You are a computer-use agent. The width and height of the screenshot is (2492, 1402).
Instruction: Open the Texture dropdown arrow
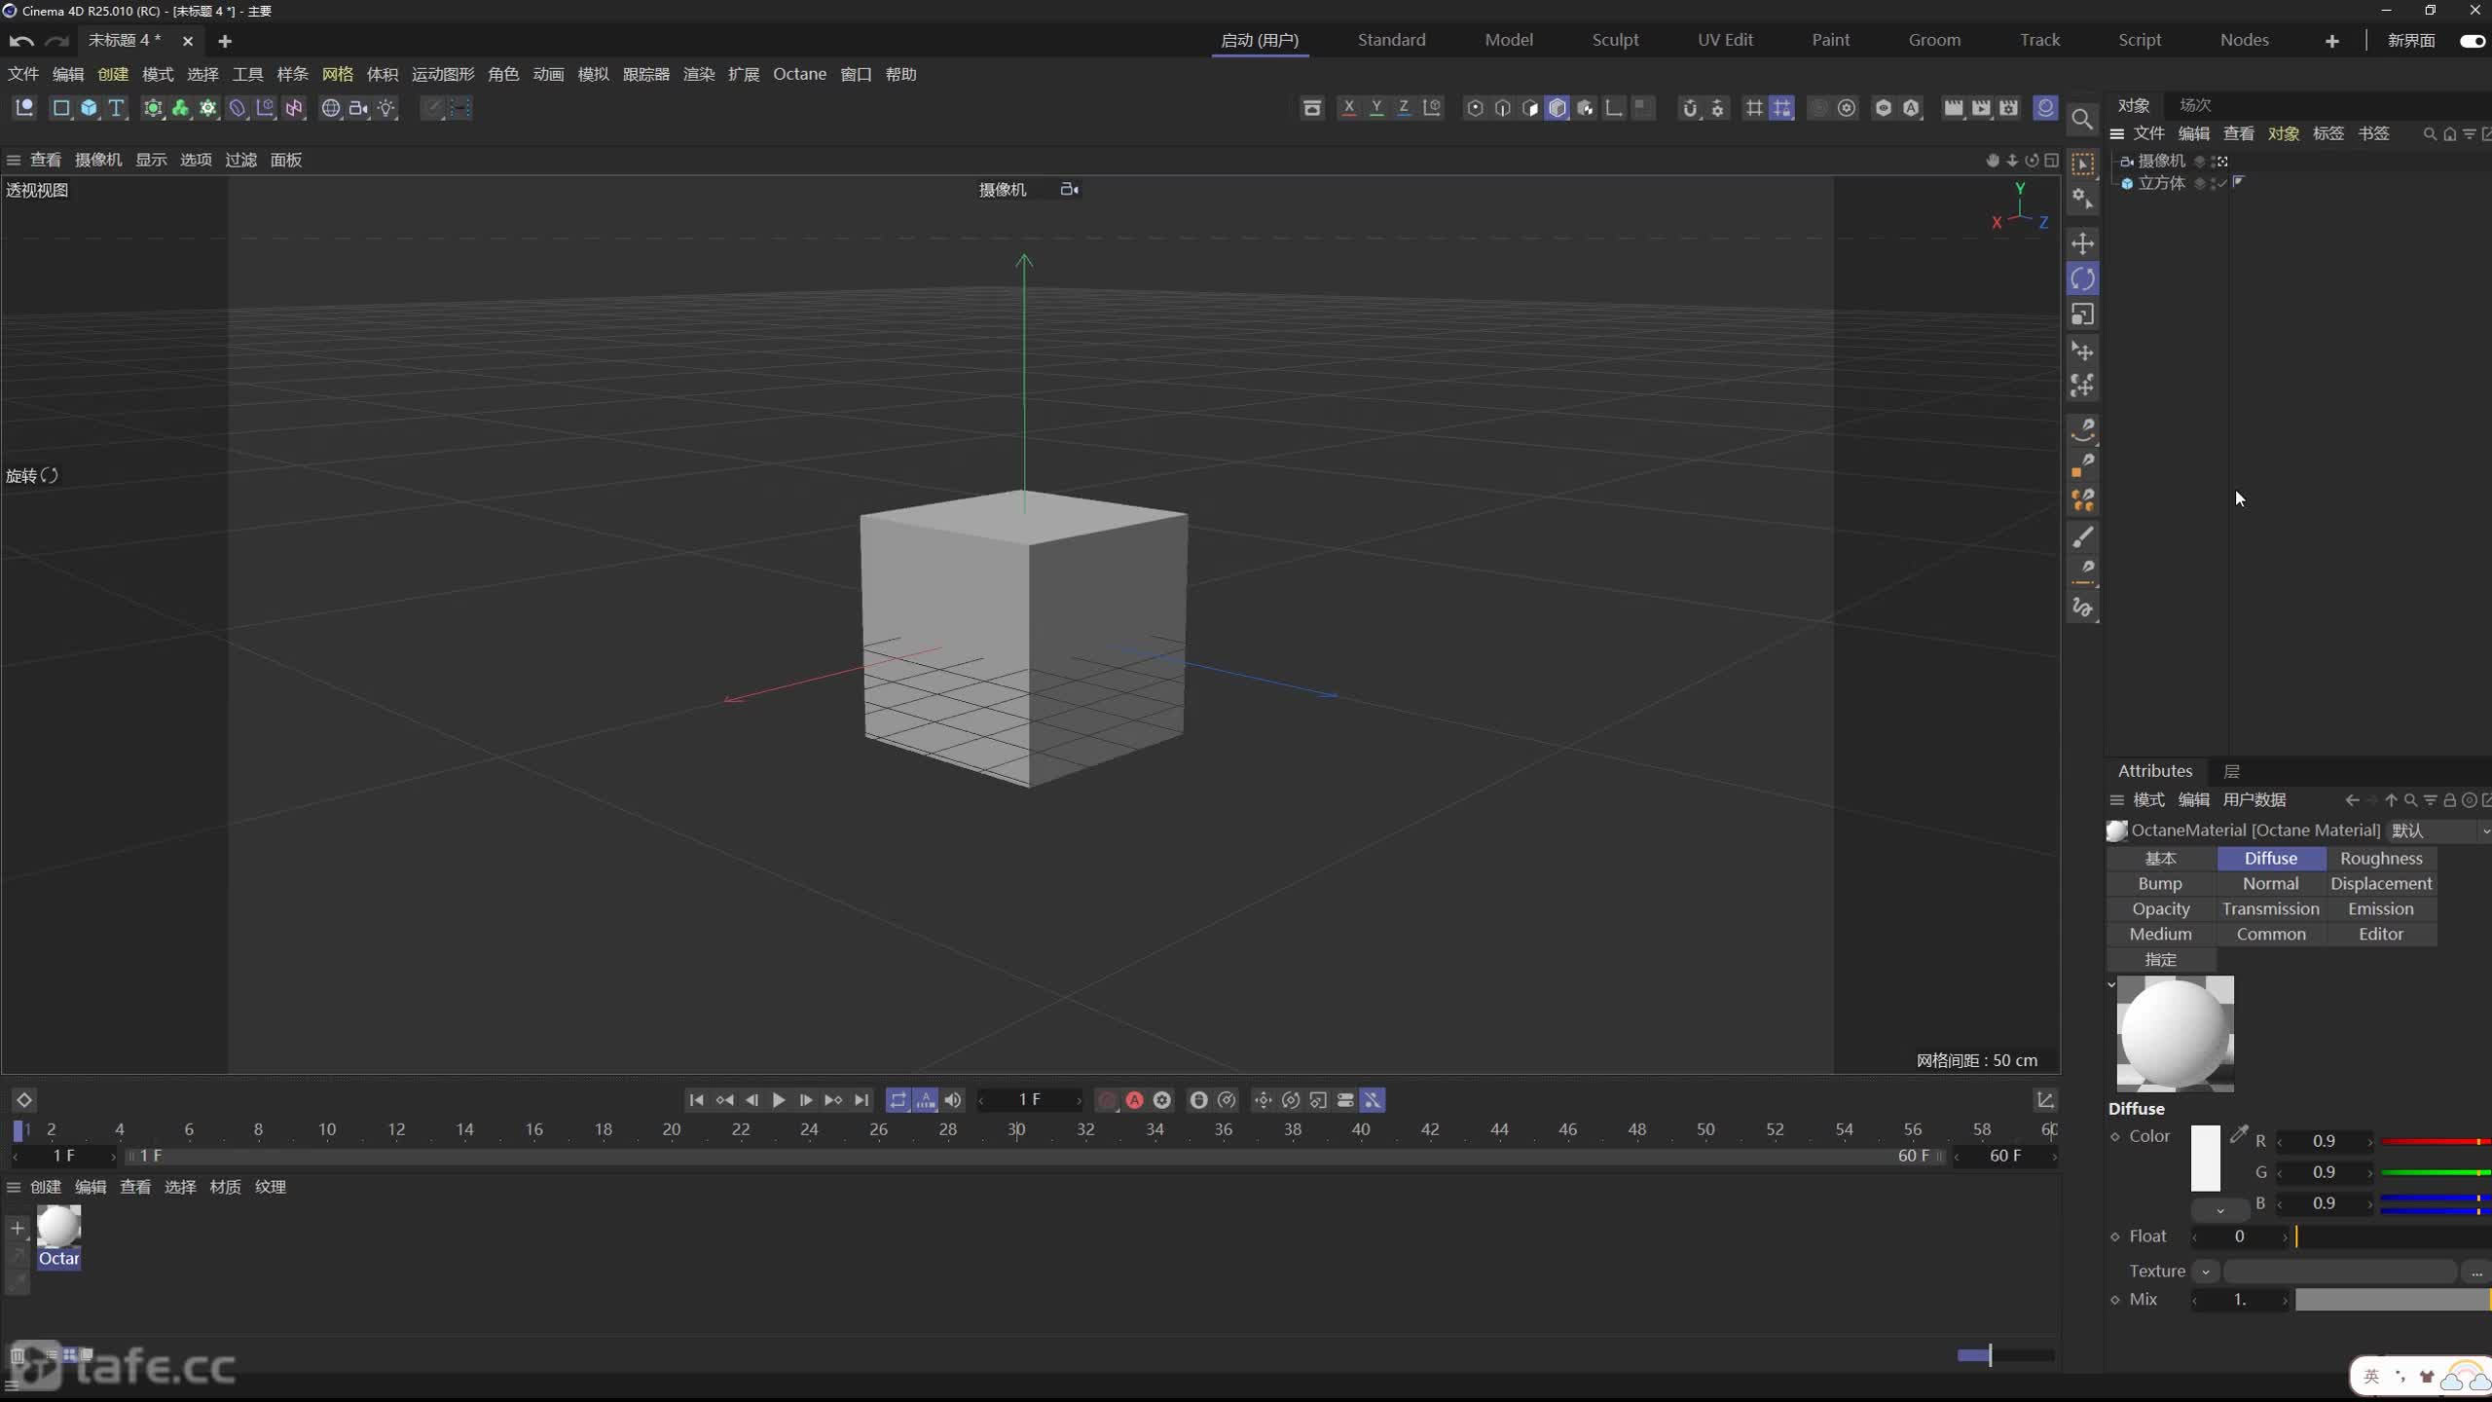[x=2206, y=1272]
